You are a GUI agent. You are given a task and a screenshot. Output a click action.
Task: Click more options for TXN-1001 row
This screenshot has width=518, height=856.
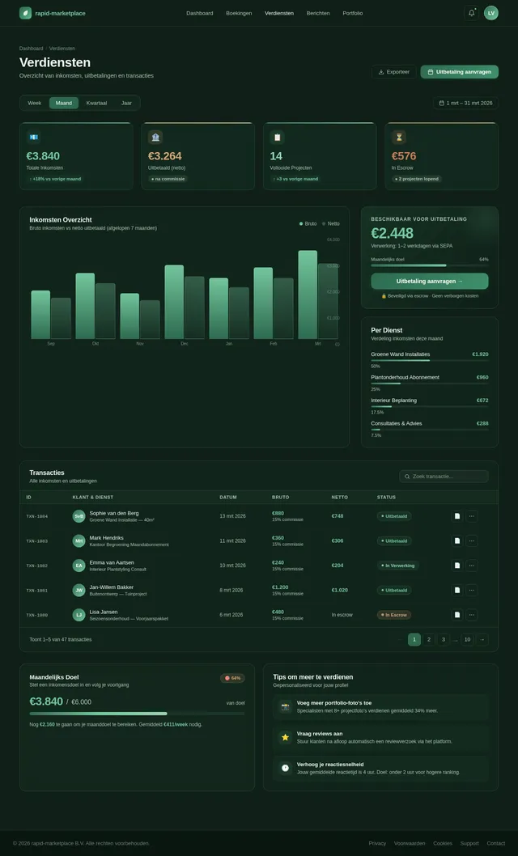472,590
